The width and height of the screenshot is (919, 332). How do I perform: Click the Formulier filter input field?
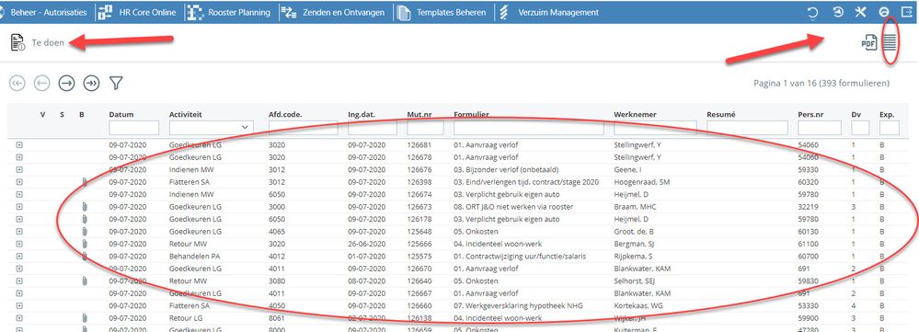coord(530,128)
